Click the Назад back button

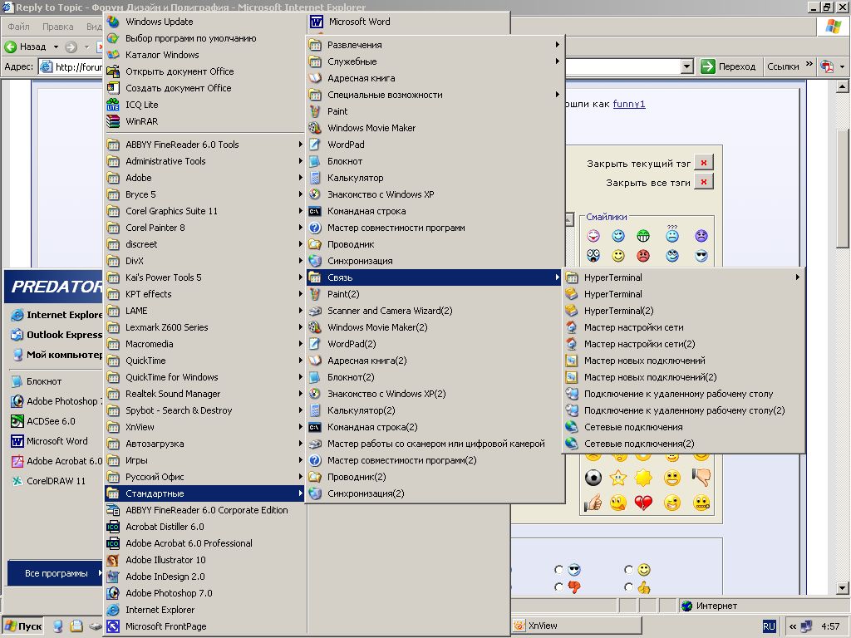click(x=26, y=47)
